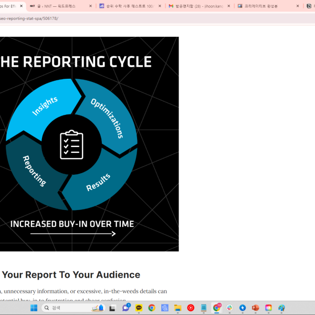Open the pink photo app taskbar icon
This screenshot has width=315, height=315.
pyautogui.click(x=268, y=308)
